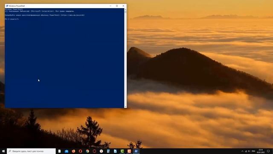Launch Opera browser from the taskbar
The height and width of the screenshot is (154, 273).
tap(81, 151)
